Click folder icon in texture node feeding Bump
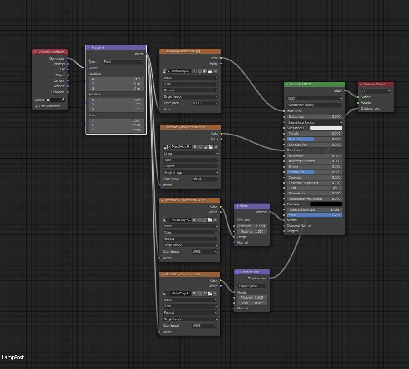409x369 pixels. point(210,219)
